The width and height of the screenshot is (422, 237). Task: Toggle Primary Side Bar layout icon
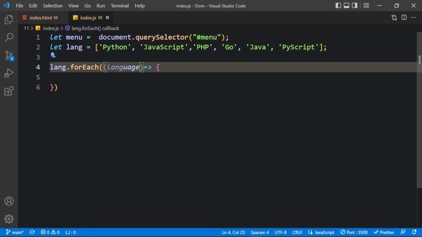pyautogui.click(x=338, y=5)
